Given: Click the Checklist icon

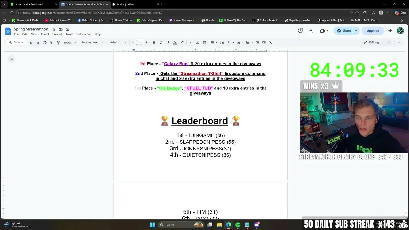Looking at the screenshot, I should [229, 42].
